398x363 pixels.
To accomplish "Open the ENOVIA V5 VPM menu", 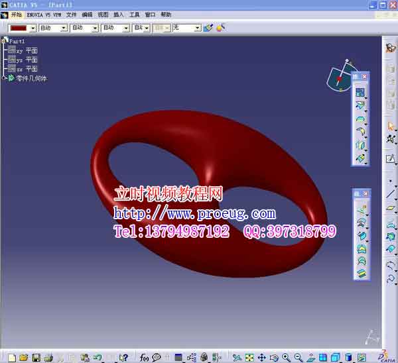I will click(44, 15).
